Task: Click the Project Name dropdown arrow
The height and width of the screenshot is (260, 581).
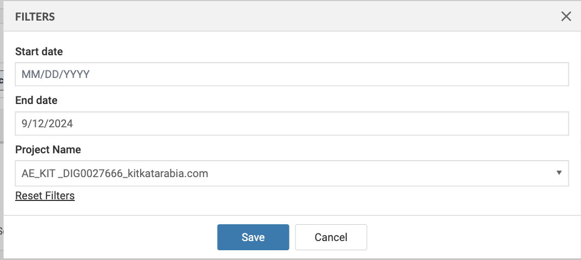Action: [558, 173]
